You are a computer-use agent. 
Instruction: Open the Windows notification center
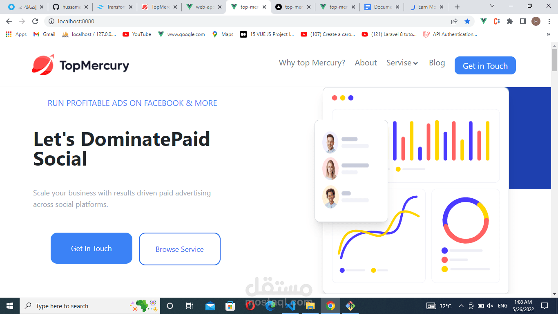[x=545, y=306]
